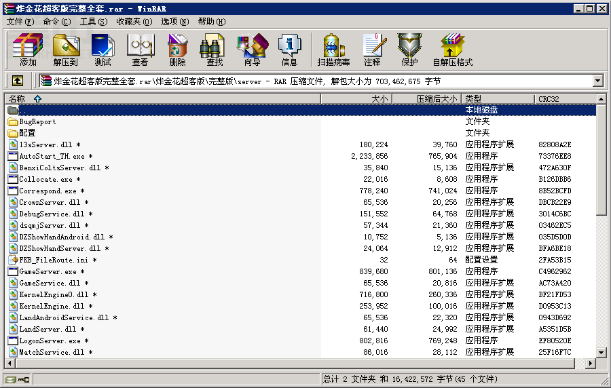Screen dimensions: 611x388
Task: Open the Help (帮助) menu
Action: [x=212, y=22]
